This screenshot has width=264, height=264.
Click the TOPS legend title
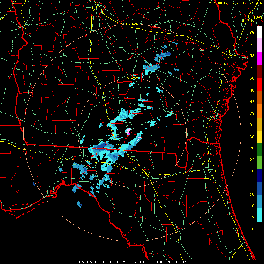(258, 18)
